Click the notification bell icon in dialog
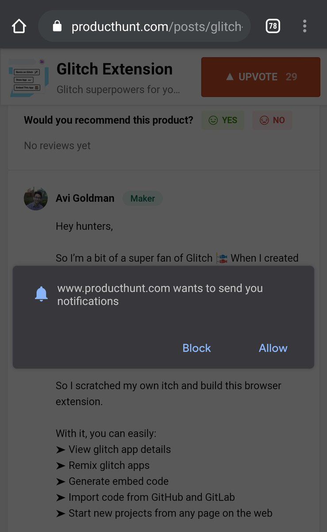 41,294
